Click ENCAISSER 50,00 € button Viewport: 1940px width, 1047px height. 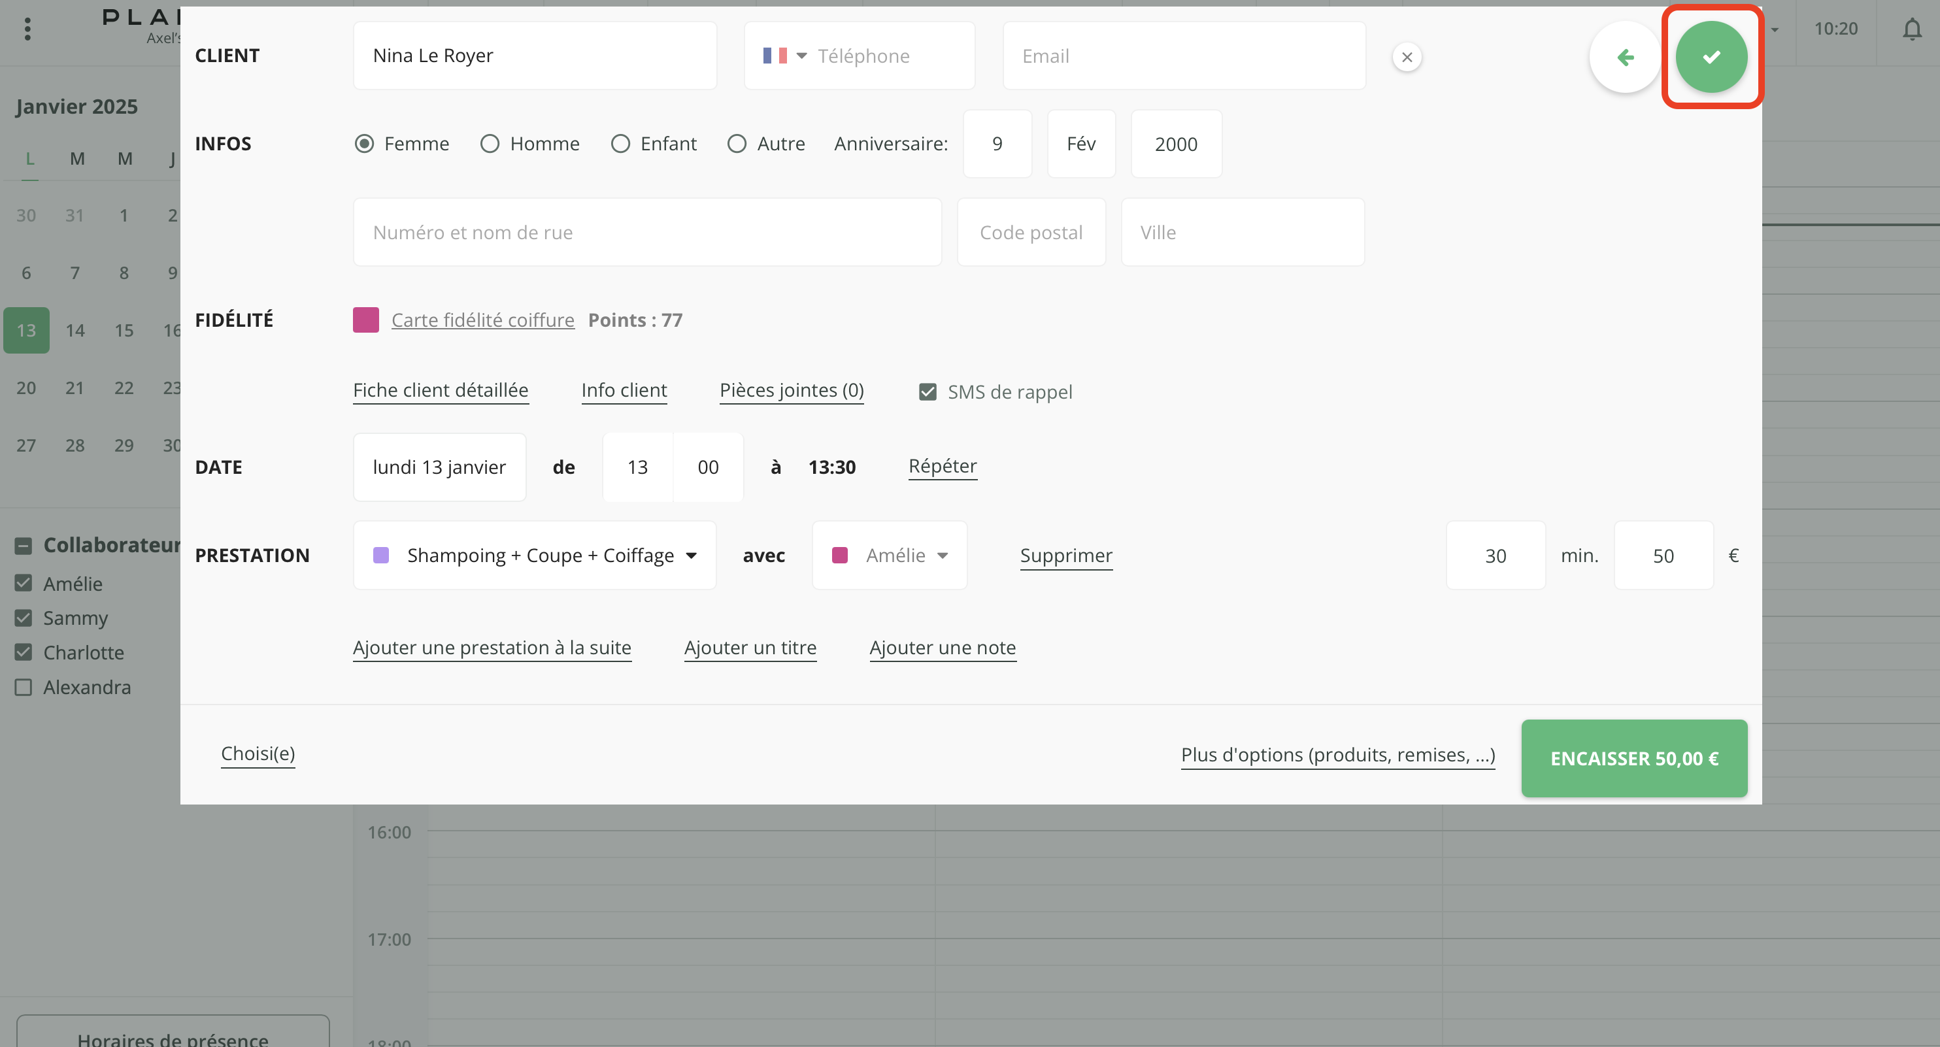1633,757
